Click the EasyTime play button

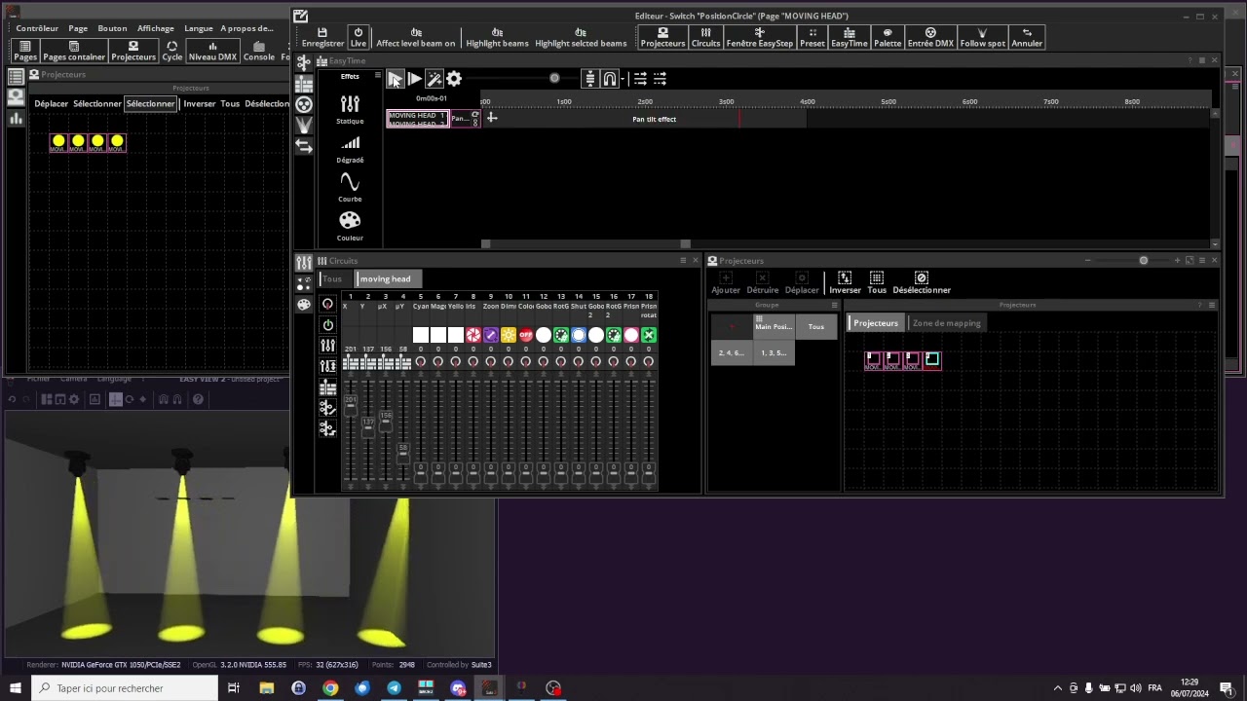(x=414, y=79)
